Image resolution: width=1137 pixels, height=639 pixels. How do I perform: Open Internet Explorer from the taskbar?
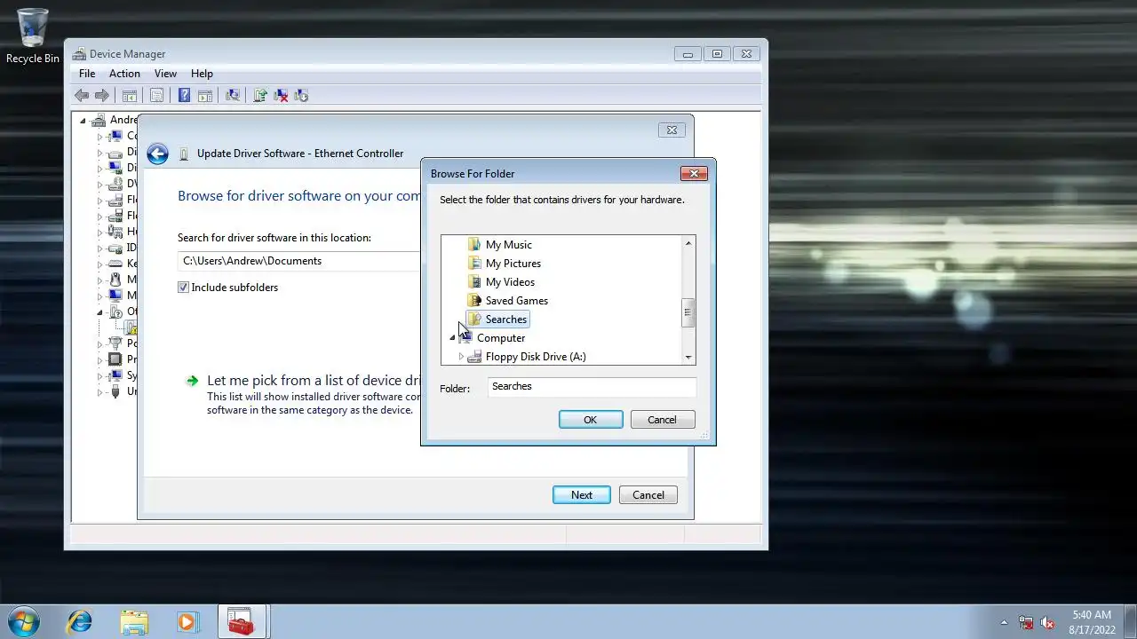point(80,621)
